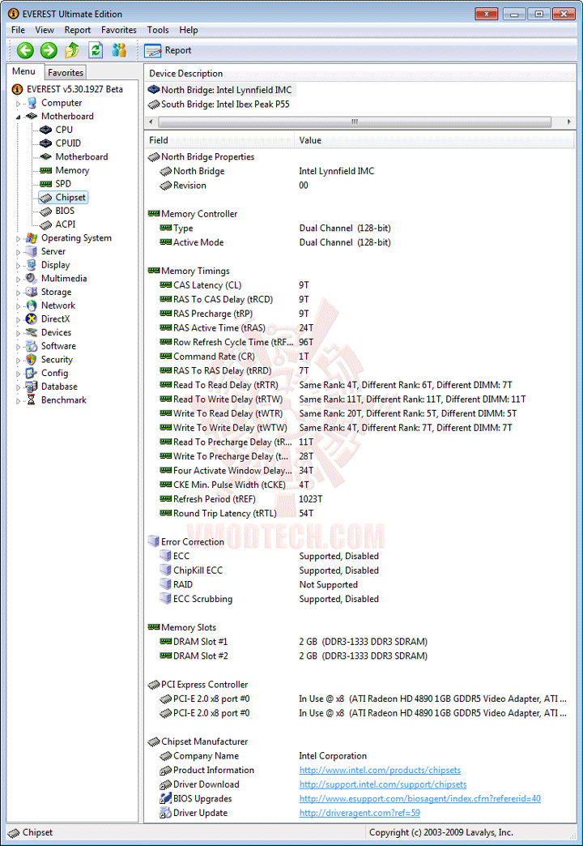583x846 pixels.
Task: Expand the Server tree node
Action: pyautogui.click(x=19, y=251)
